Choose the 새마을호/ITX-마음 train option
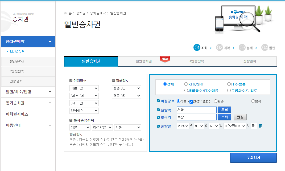The image size is (285, 171). click(x=186, y=90)
